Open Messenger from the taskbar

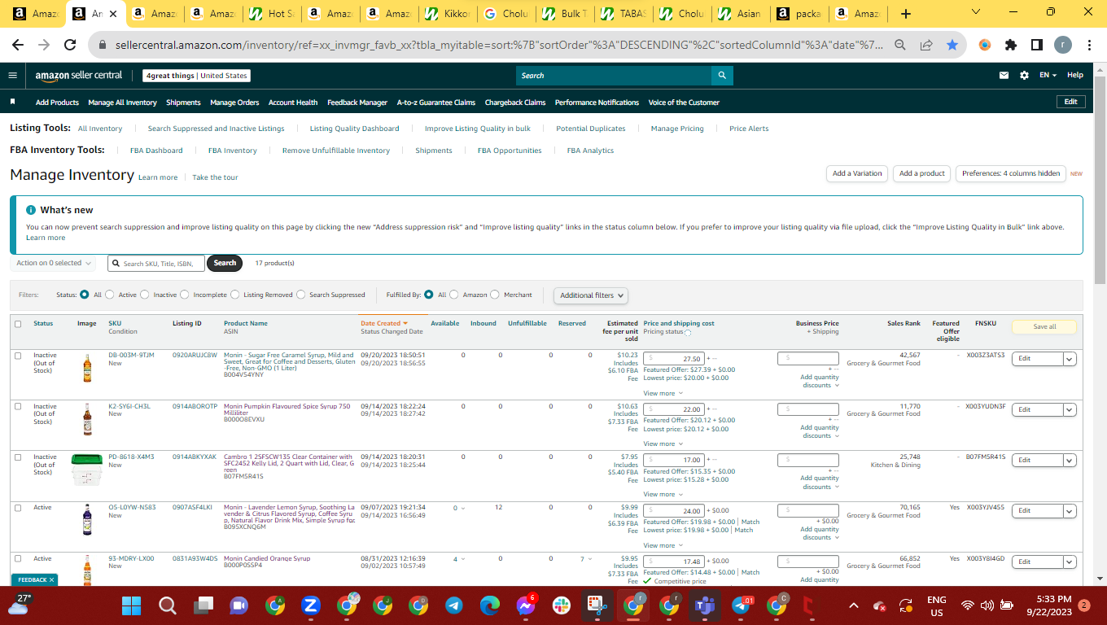[x=525, y=605]
